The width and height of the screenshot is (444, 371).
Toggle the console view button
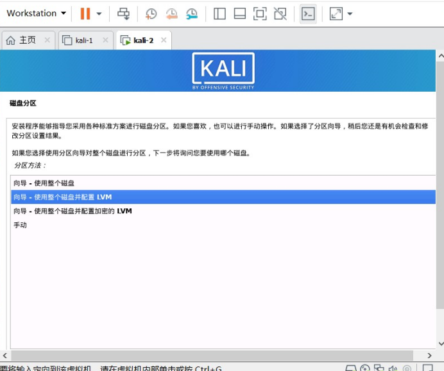(x=308, y=13)
